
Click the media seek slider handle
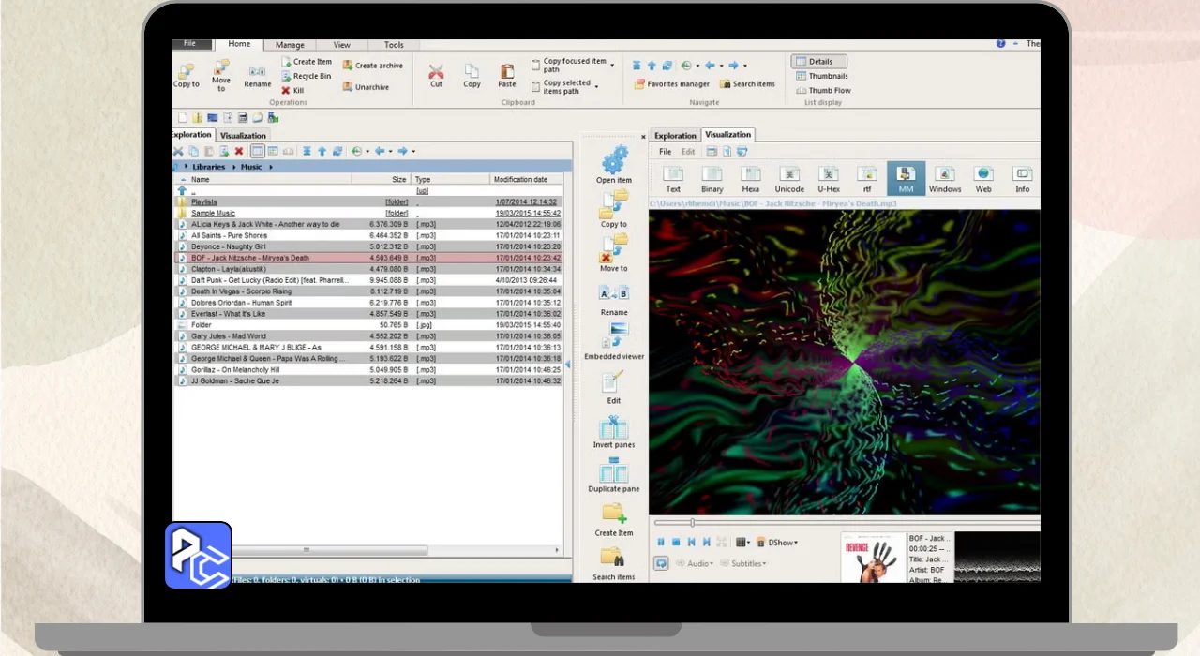tap(693, 522)
